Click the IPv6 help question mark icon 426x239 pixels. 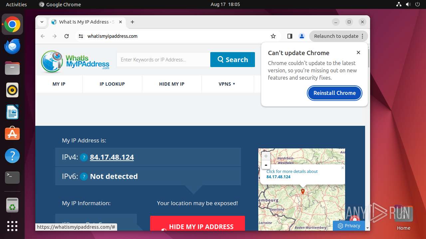(84, 177)
